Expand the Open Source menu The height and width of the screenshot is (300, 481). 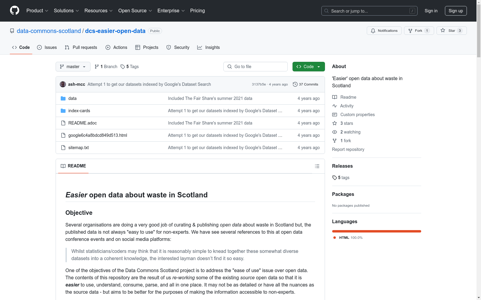(x=135, y=11)
